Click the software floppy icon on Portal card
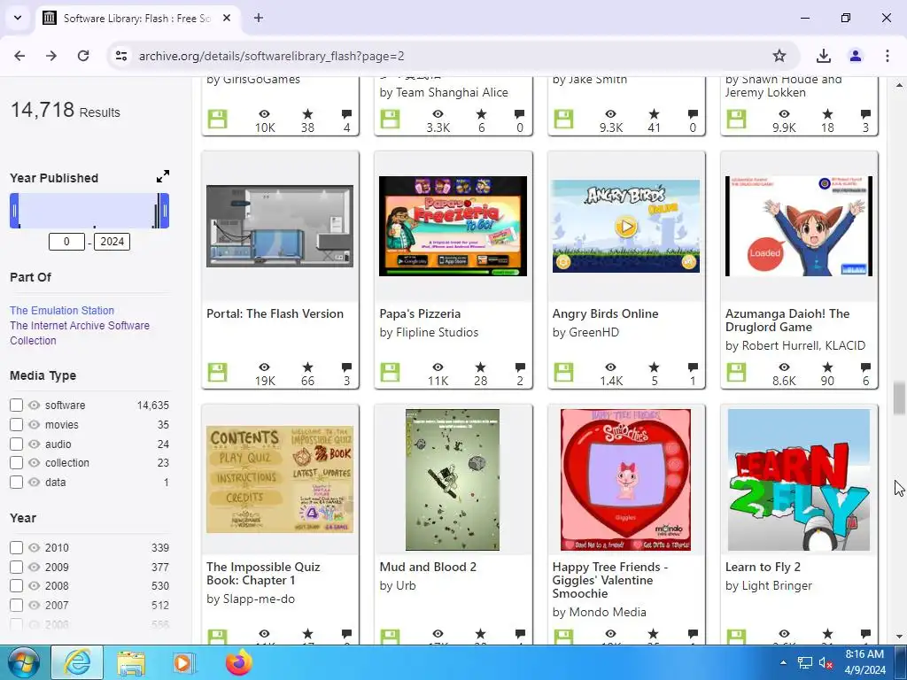This screenshot has height=680, width=907. [218, 373]
